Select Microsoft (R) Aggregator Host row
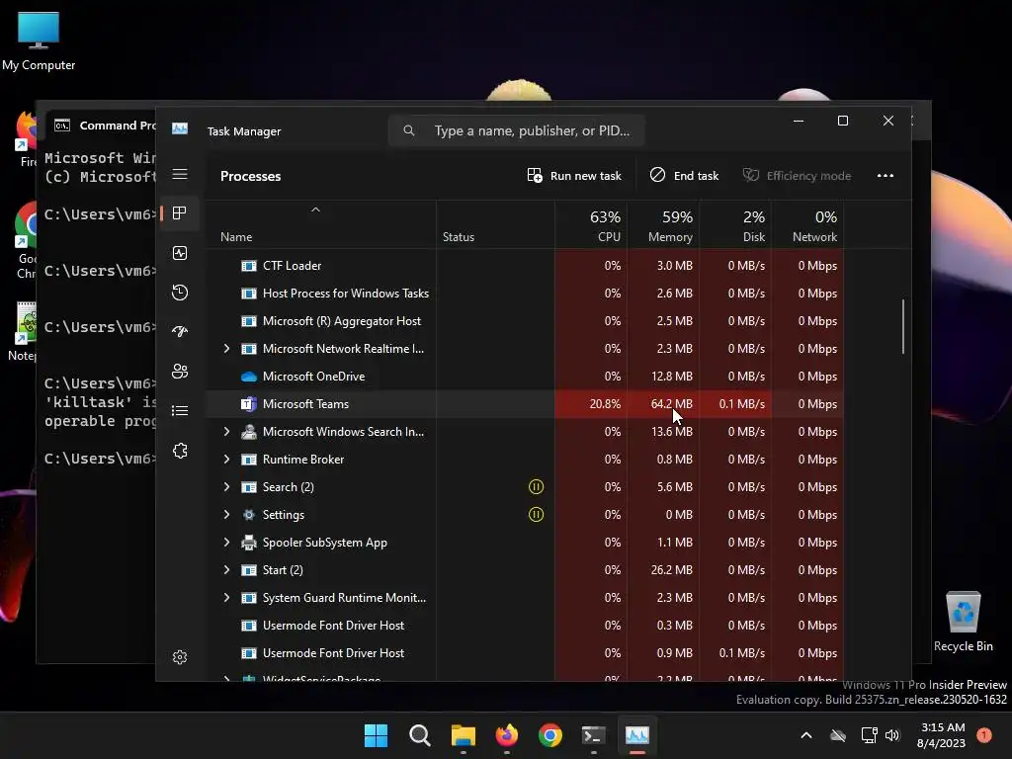1012x759 pixels. tap(525, 321)
